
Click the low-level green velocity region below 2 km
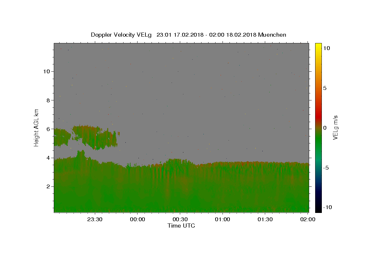pyautogui.click(x=181, y=199)
